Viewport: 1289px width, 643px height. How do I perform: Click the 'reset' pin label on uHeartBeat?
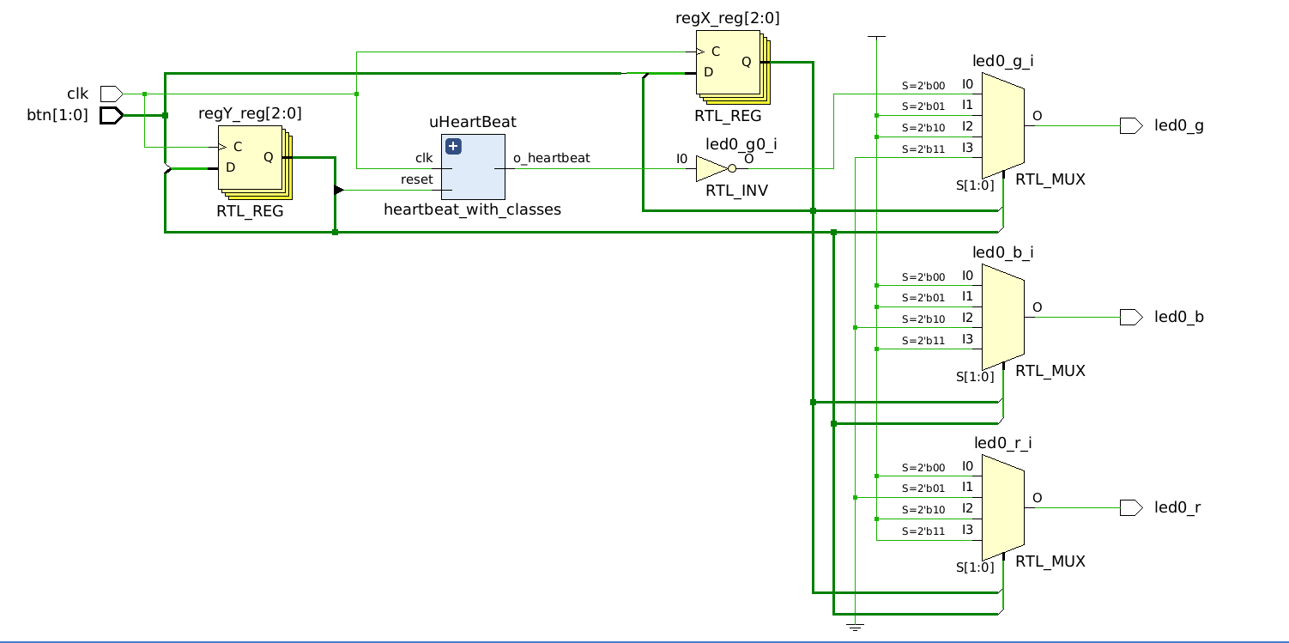417,179
